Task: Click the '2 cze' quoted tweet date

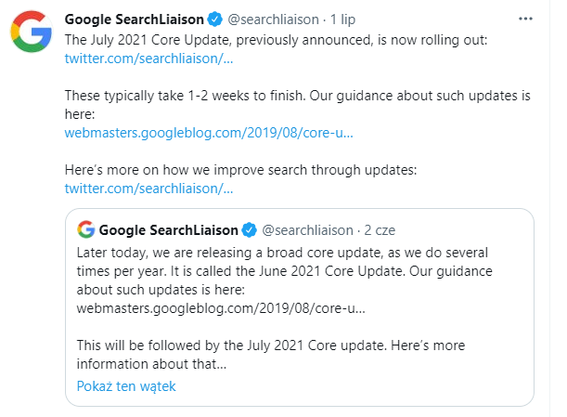Action: [x=380, y=230]
